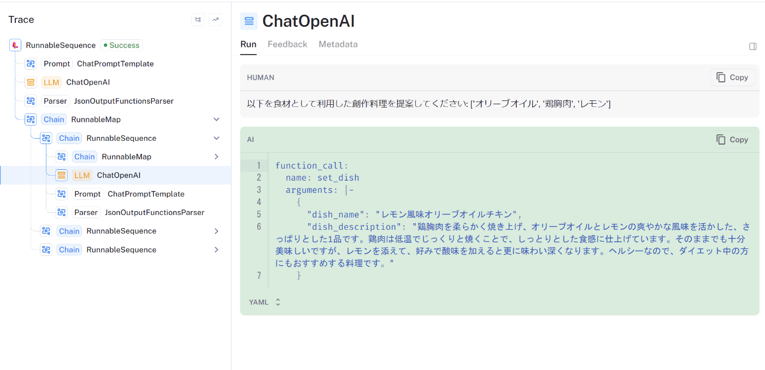Image resolution: width=765 pixels, height=370 pixels.
Task: Select nested Chain RunnableMap row
Action: [115, 157]
